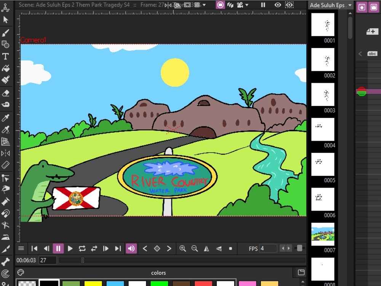This screenshot has height=286, width=381.
Task: Toggle the second purple button above the Xsheet
Action: click(x=374, y=7)
